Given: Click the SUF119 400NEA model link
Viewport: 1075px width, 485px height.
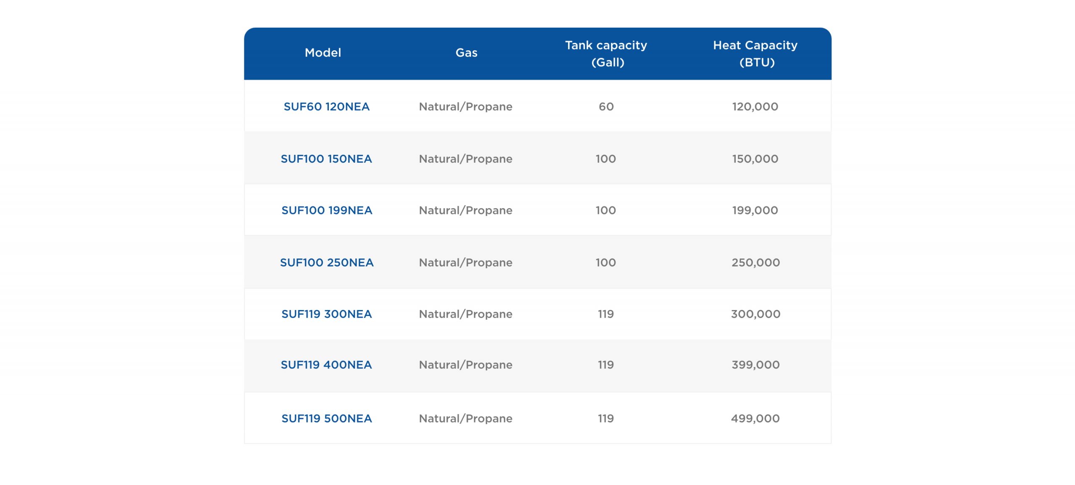Looking at the screenshot, I should click(326, 365).
